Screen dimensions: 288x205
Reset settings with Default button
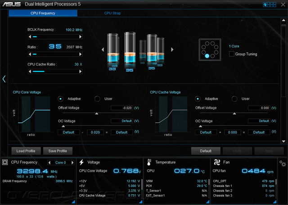tap(206, 151)
